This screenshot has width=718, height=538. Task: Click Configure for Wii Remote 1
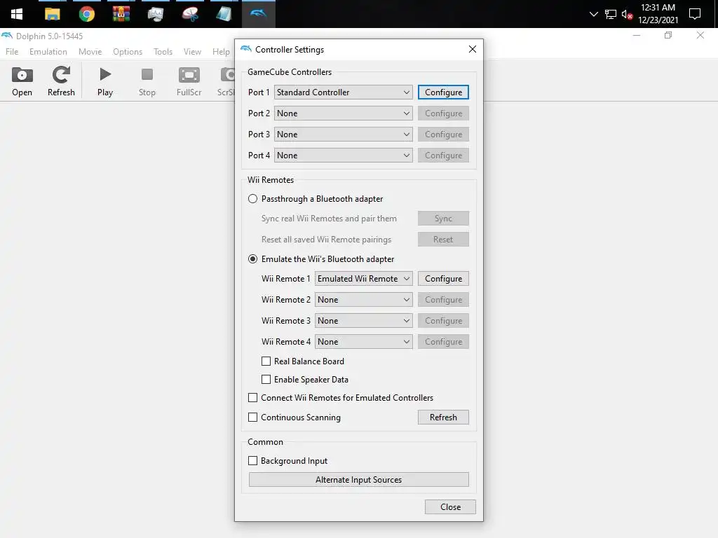[443, 279]
